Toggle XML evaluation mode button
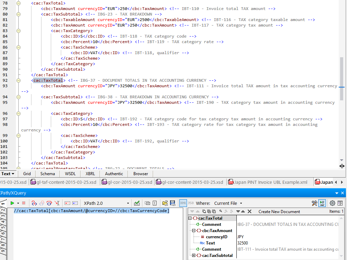This screenshot has width=347, height=260. point(183,203)
